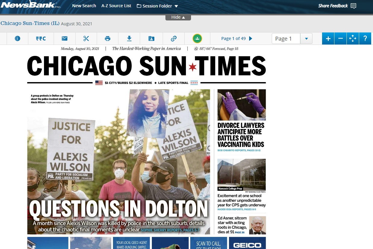The width and height of the screenshot is (373, 249).
Task: Open help with question mark button
Action: 365,38
